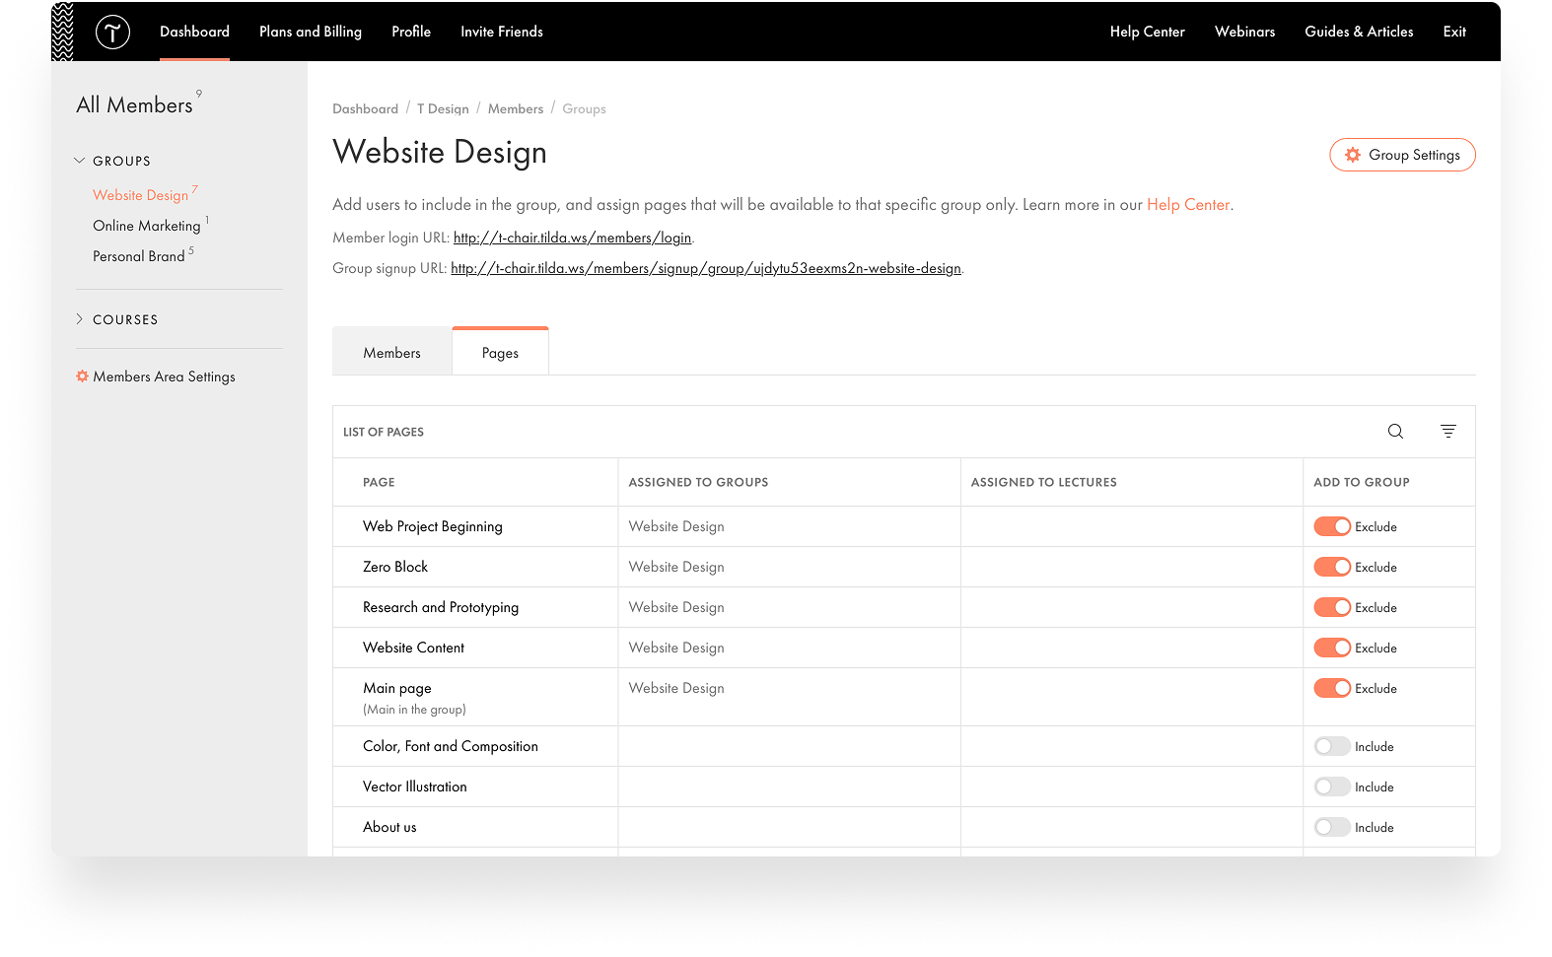Click the Tilda logo icon
This screenshot has height=957, width=1552.
click(112, 33)
